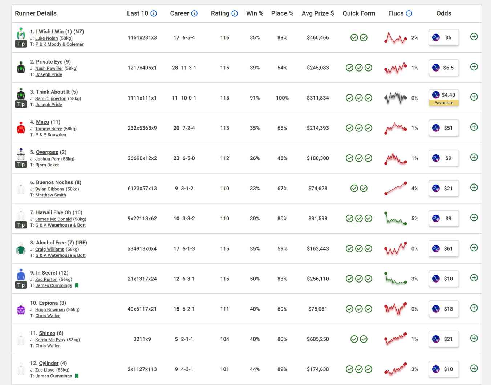Click the $4.40 Favourite odds button
Viewport: 491px width, 385px height.
[x=443, y=97]
